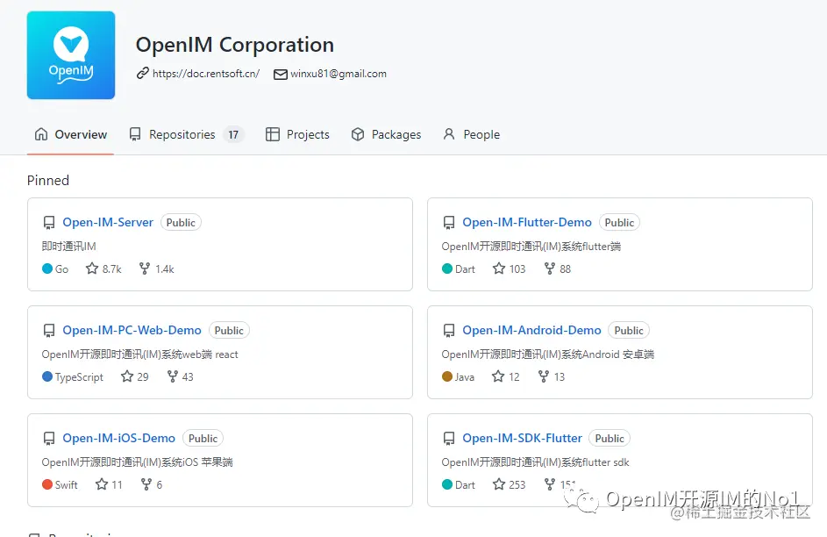Click the Repositories count badge 17
The image size is (827, 537).
233,135
